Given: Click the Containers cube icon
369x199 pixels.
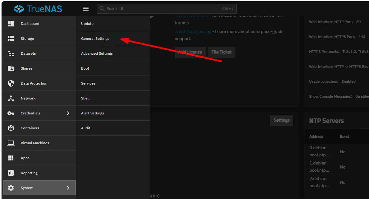Looking at the screenshot, I should pos(11,128).
